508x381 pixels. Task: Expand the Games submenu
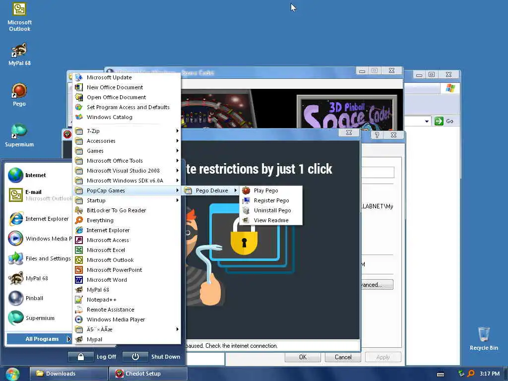click(127, 151)
